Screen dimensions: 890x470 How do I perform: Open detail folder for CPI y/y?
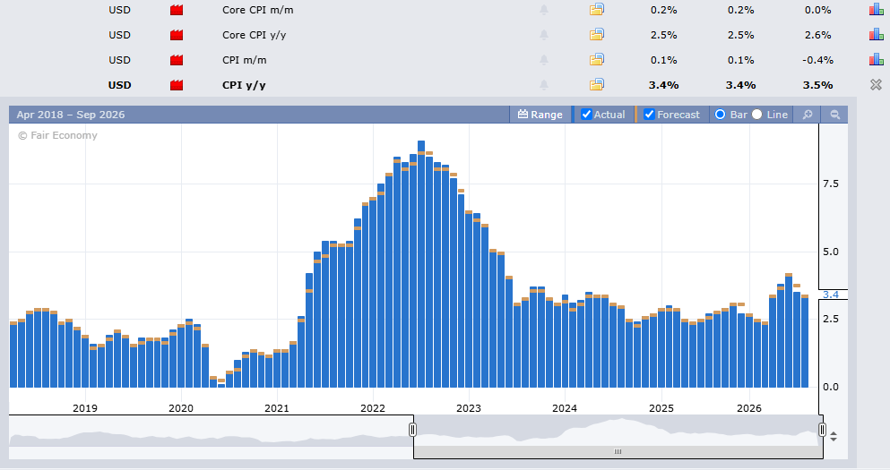point(597,84)
